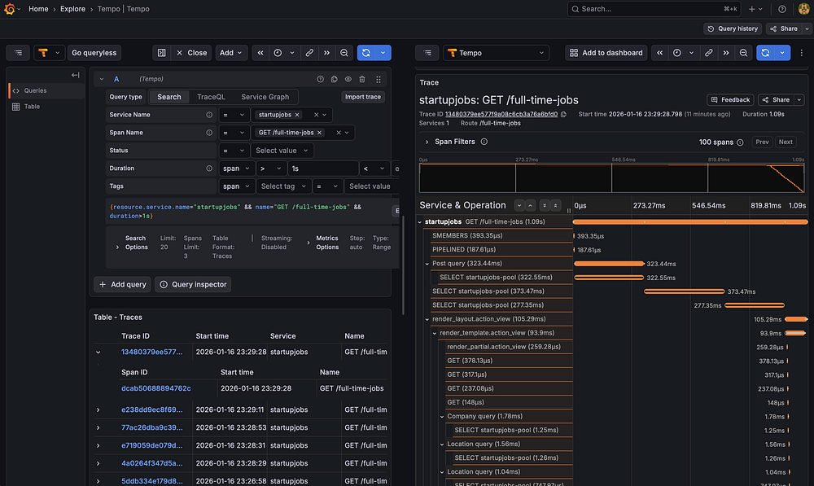Screen dimensions: 814x486
Task: Open the Status Select value dropdown
Action: (282, 151)
